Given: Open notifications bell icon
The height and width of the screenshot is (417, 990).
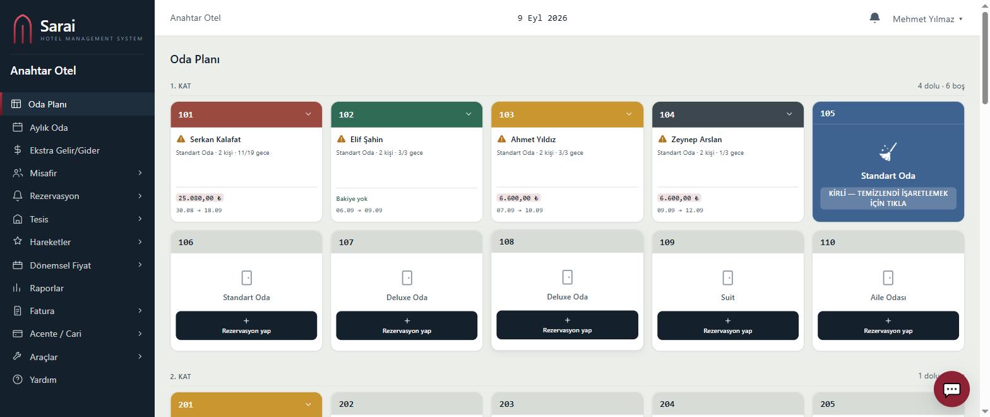Looking at the screenshot, I should tap(874, 18).
